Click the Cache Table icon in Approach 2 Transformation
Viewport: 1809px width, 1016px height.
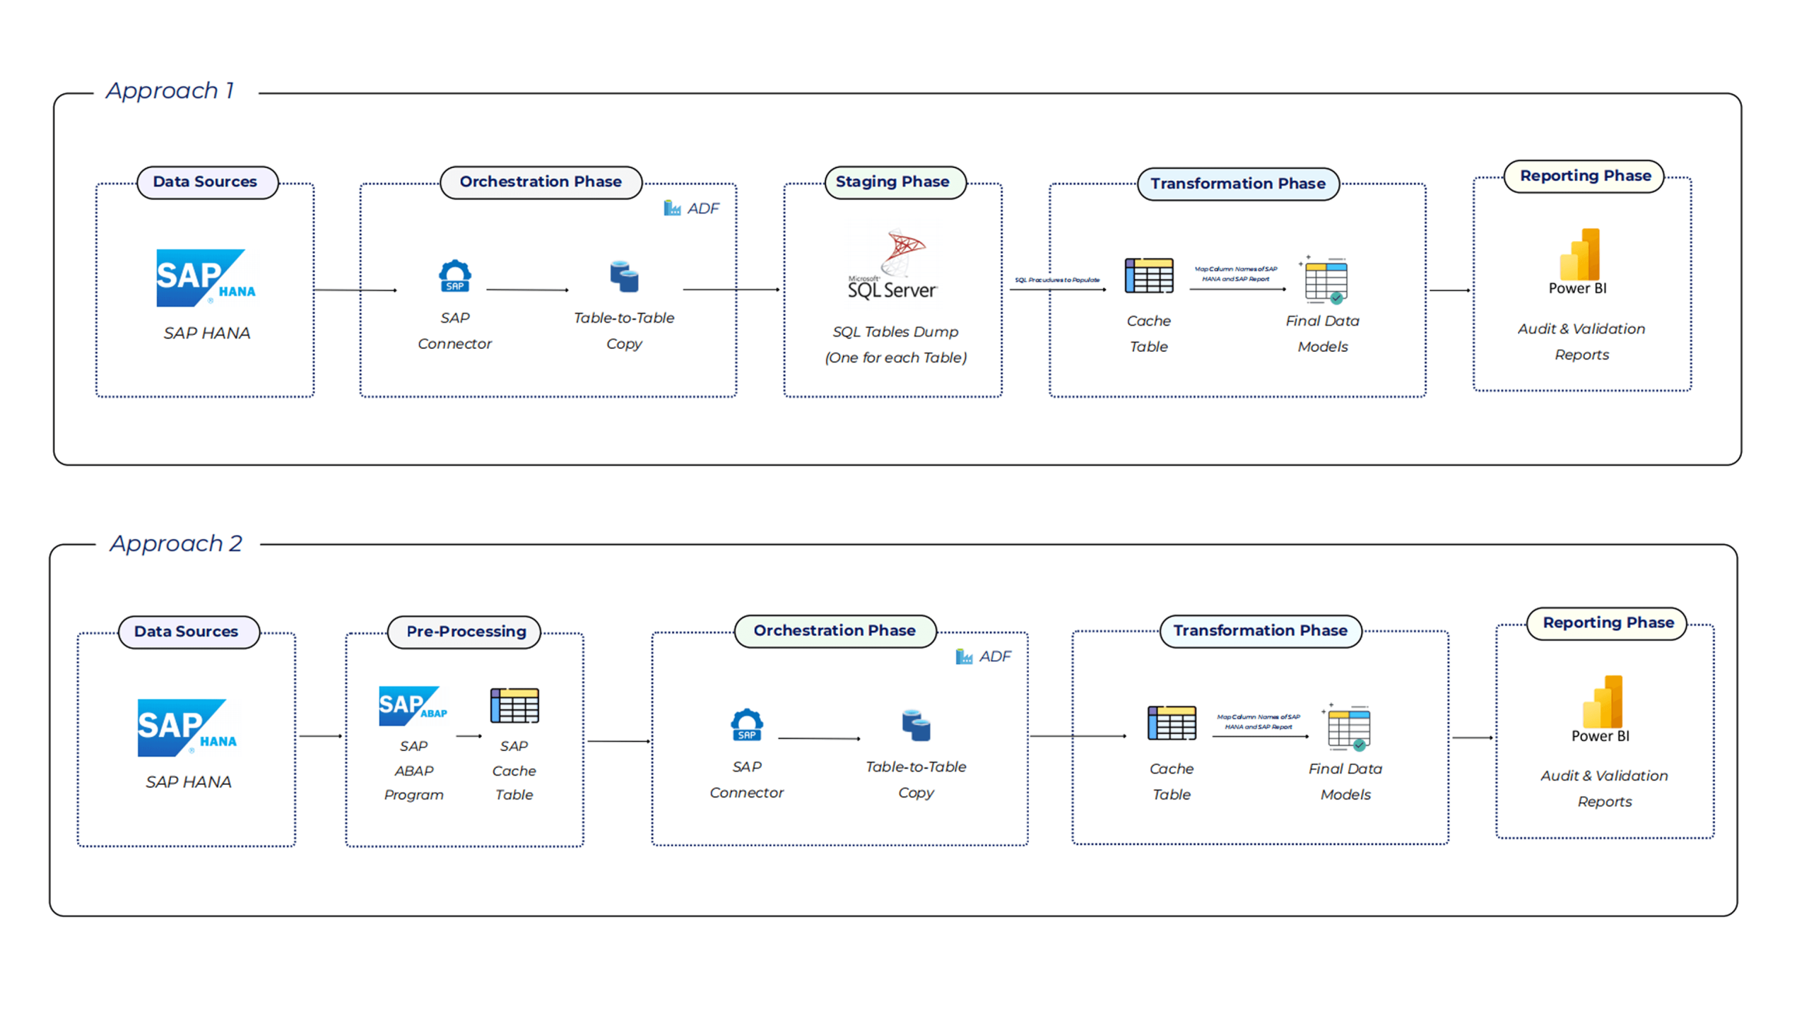click(1172, 723)
